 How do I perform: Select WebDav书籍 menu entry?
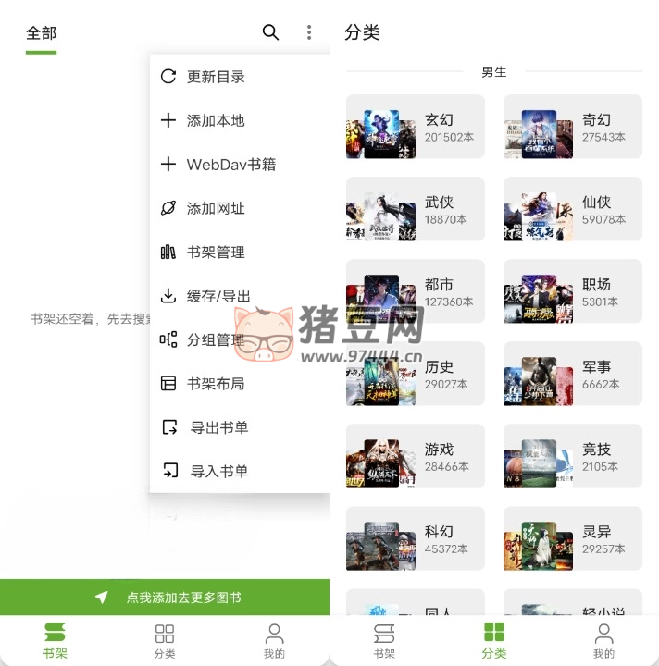coord(231,165)
